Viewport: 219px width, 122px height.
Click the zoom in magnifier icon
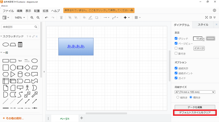[32, 18]
